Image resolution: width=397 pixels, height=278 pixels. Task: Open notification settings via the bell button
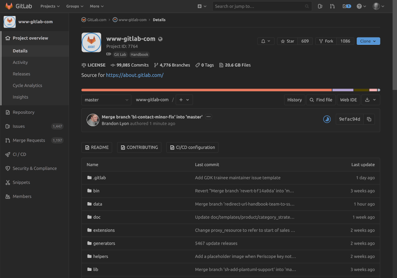pos(266,41)
